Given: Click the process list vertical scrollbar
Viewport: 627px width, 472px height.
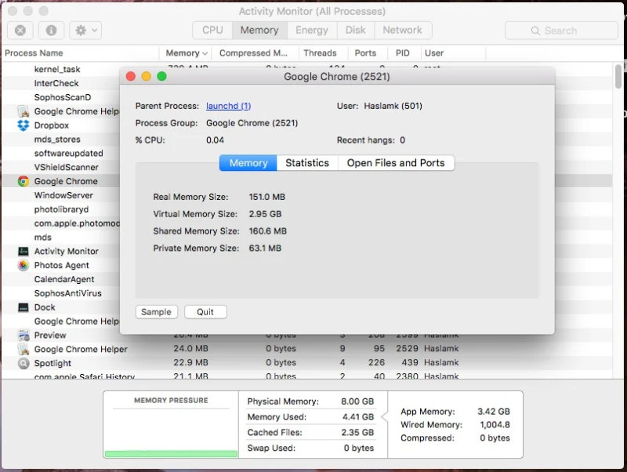Looking at the screenshot, I should 618,76.
